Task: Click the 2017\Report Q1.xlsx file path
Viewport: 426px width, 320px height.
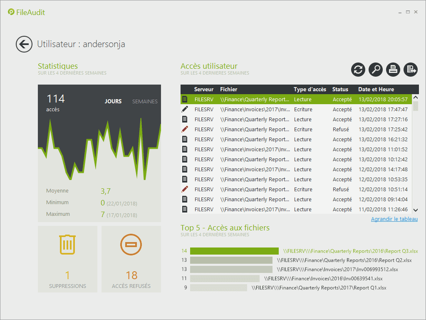Action: (319, 287)
